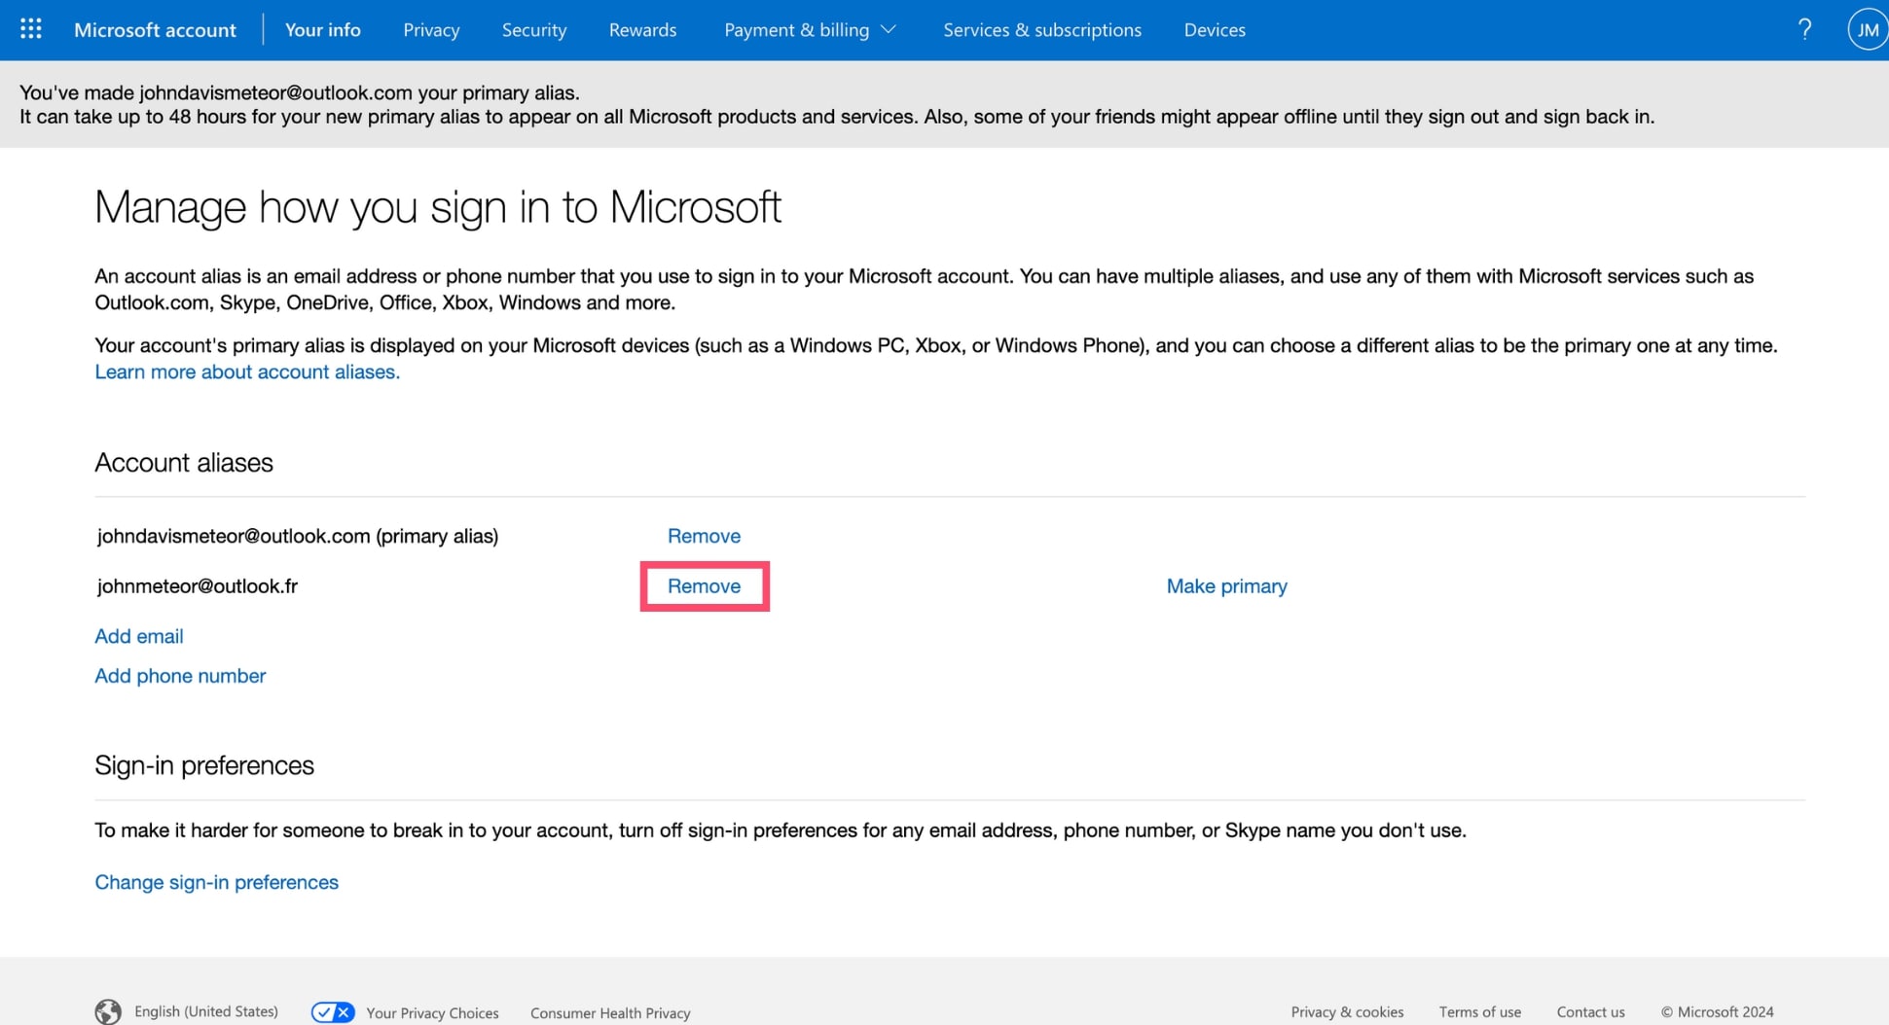This screenshot has height=1025, width=1889.
Task: Open the help question mark icon
Action: pyautogui.click(x=1804, y=29)
